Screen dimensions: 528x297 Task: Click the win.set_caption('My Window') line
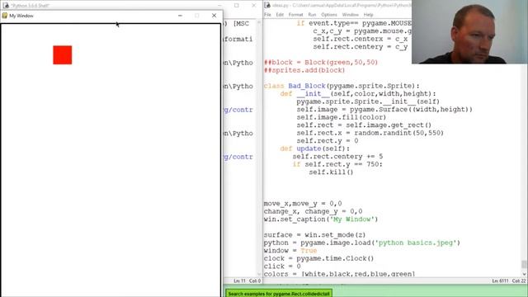point(321,219)
